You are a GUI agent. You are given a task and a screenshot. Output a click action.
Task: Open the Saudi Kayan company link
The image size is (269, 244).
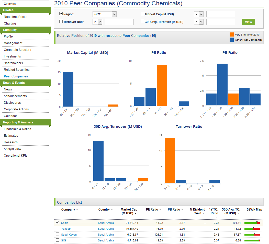click(x=69, y=235)
